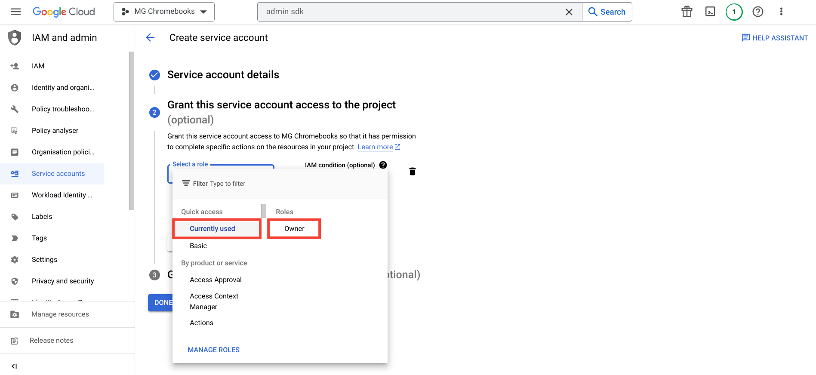Click the Tags arrow icon in sidebar

[15, 238]
